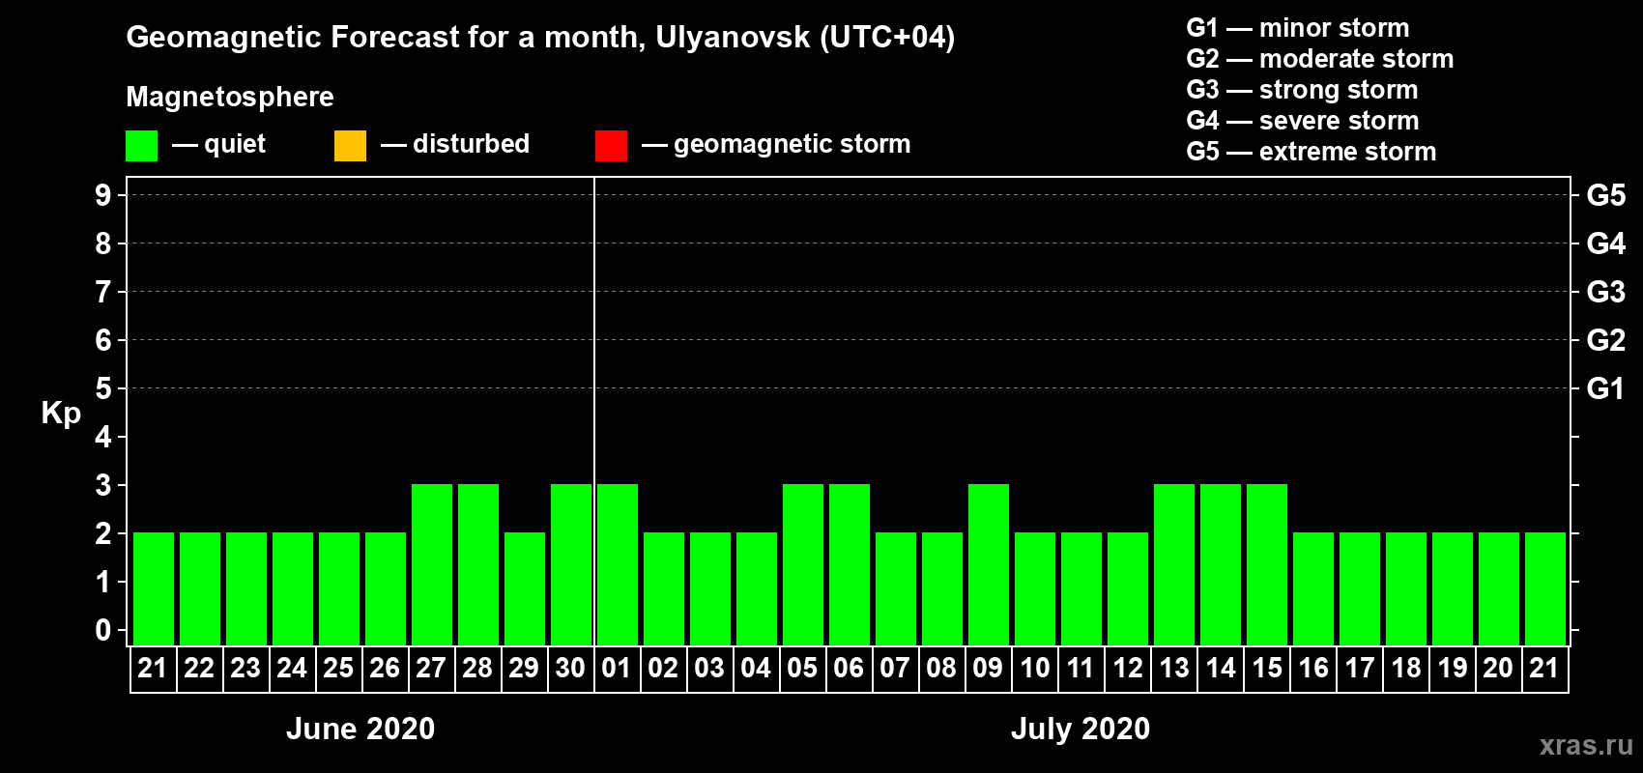Click the 'G3 — strong storm' legend text
The image size is (1643, 773).
click(x=1303, y=90)
